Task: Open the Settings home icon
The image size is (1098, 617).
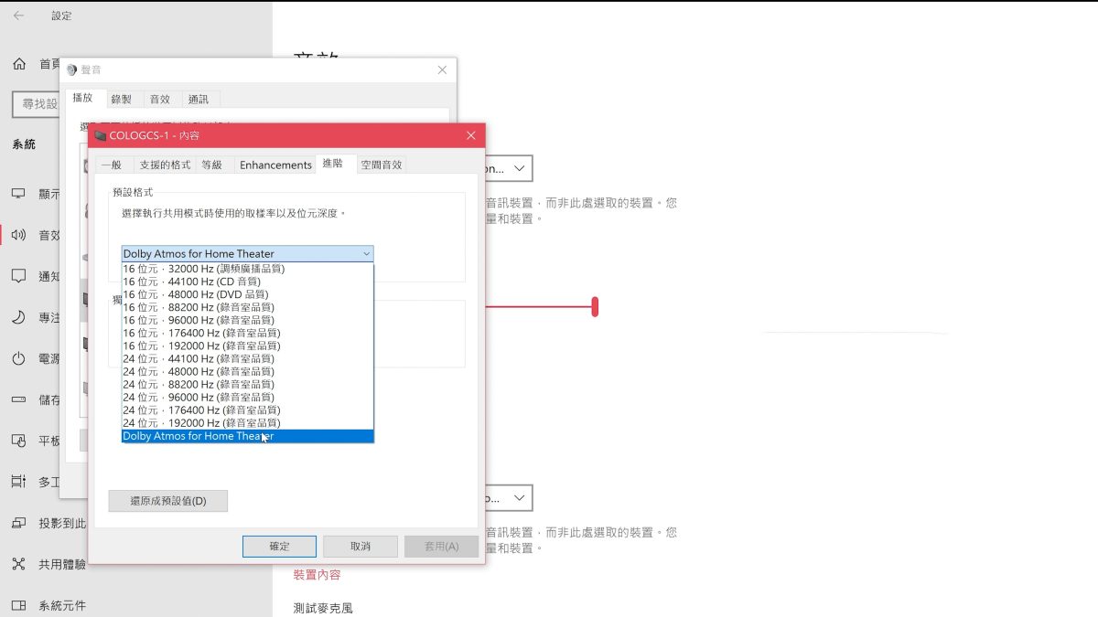Action: pos(19,64)
